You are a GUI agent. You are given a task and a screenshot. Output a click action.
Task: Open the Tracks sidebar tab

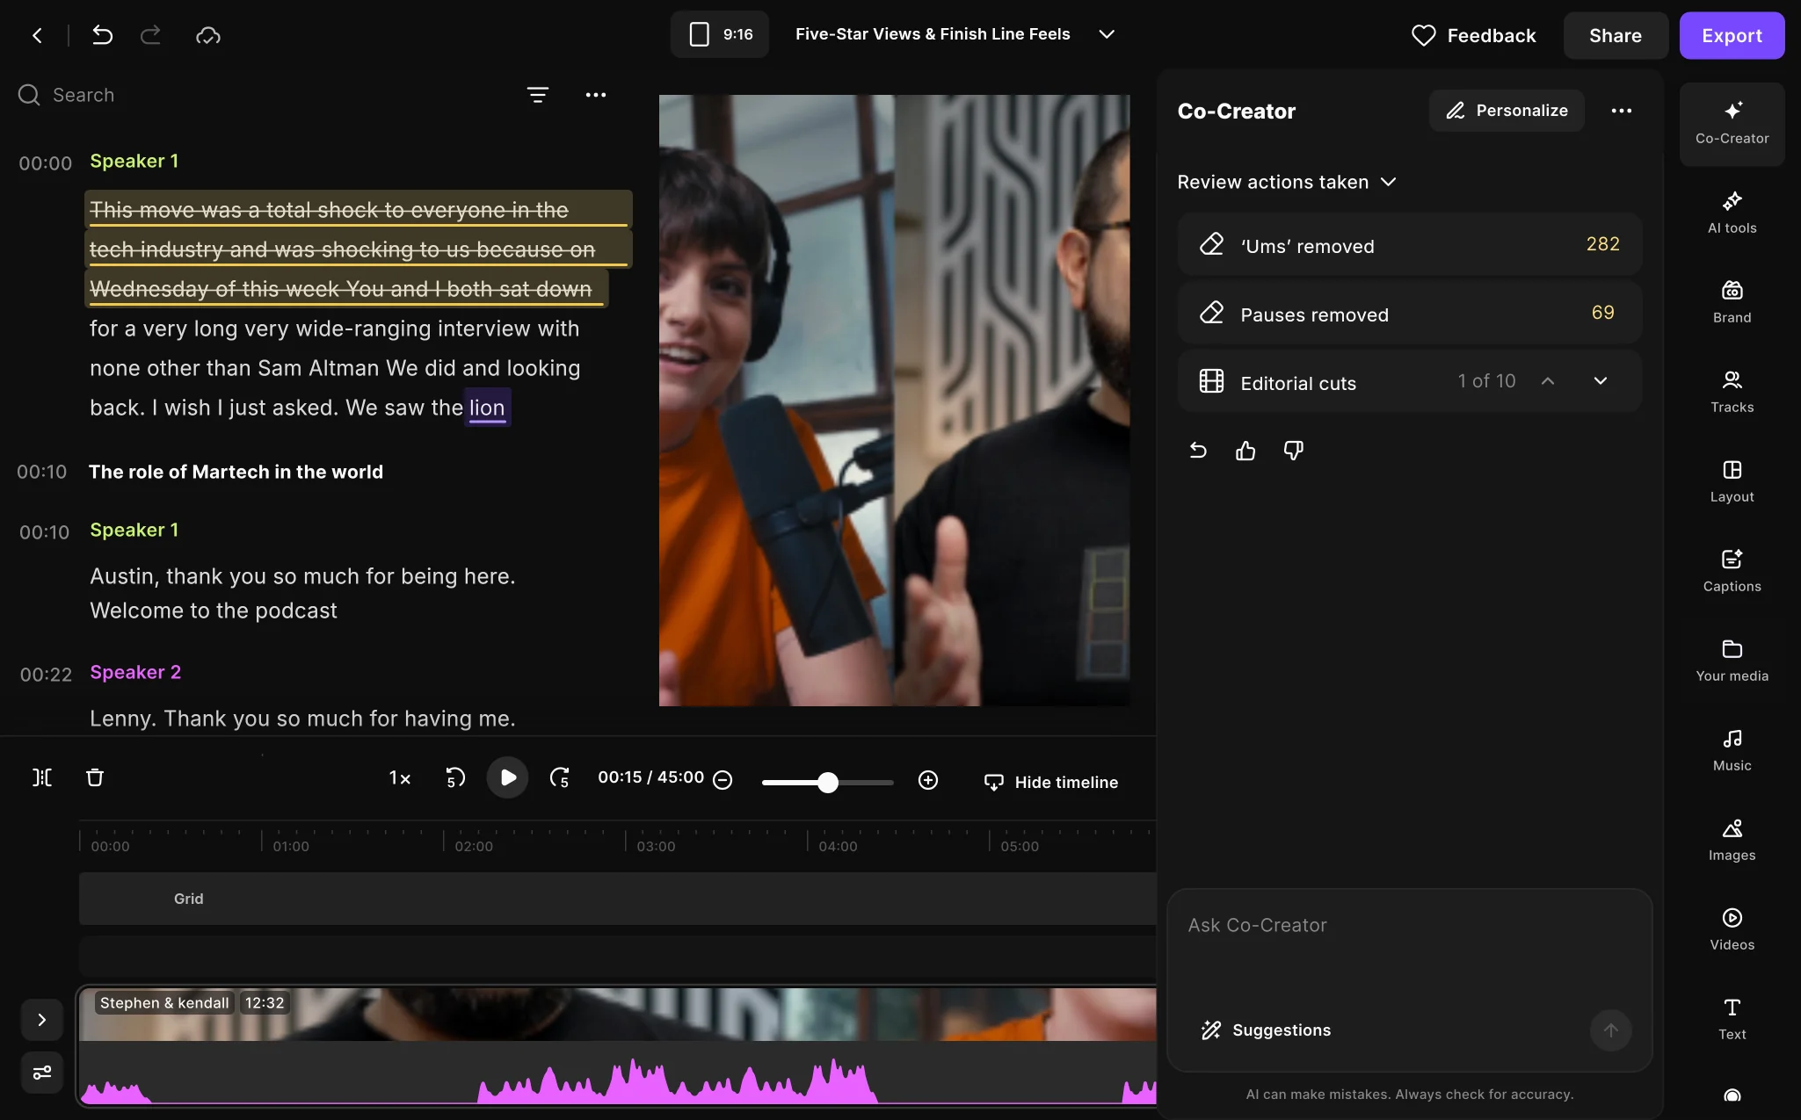click(1732, 393)
